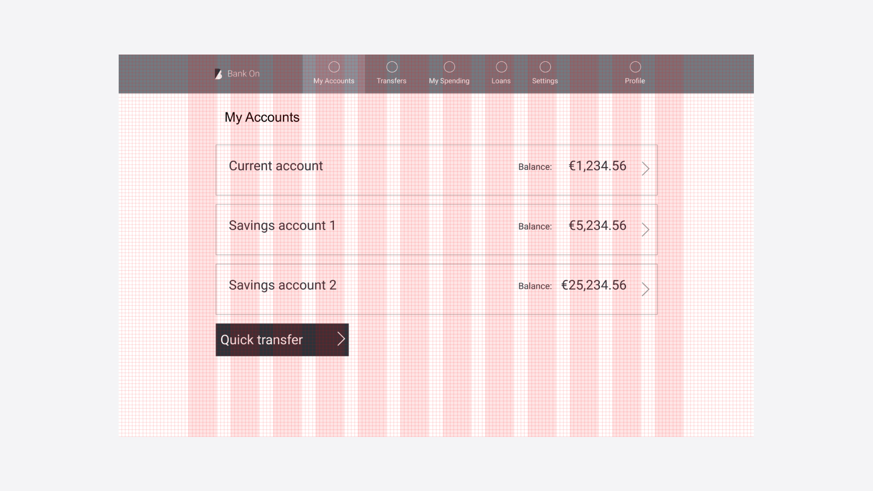Open the Settings tab label

(x=545, y=81)
